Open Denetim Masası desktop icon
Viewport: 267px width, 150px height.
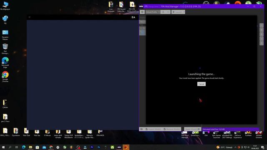pos(5,35)
